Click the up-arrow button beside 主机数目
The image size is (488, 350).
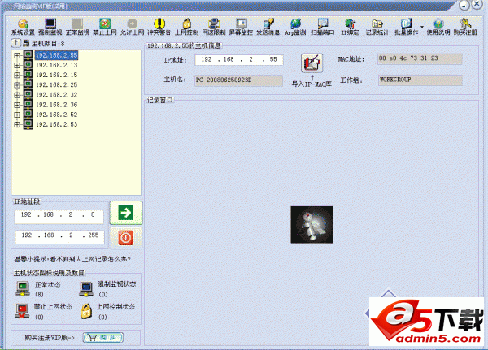[x=15, y=43]
